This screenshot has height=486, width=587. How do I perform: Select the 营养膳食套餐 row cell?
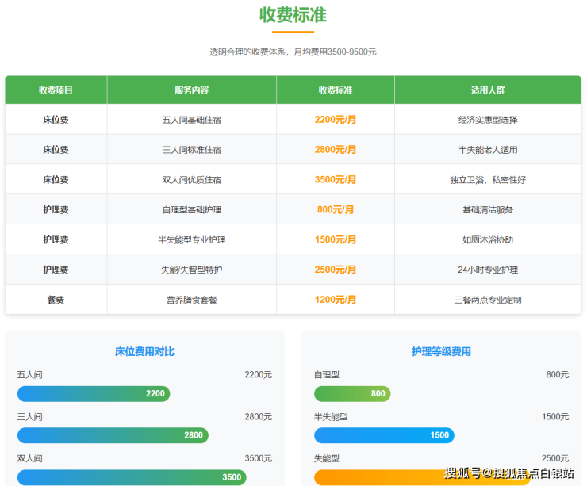click(x=191, y=300)
